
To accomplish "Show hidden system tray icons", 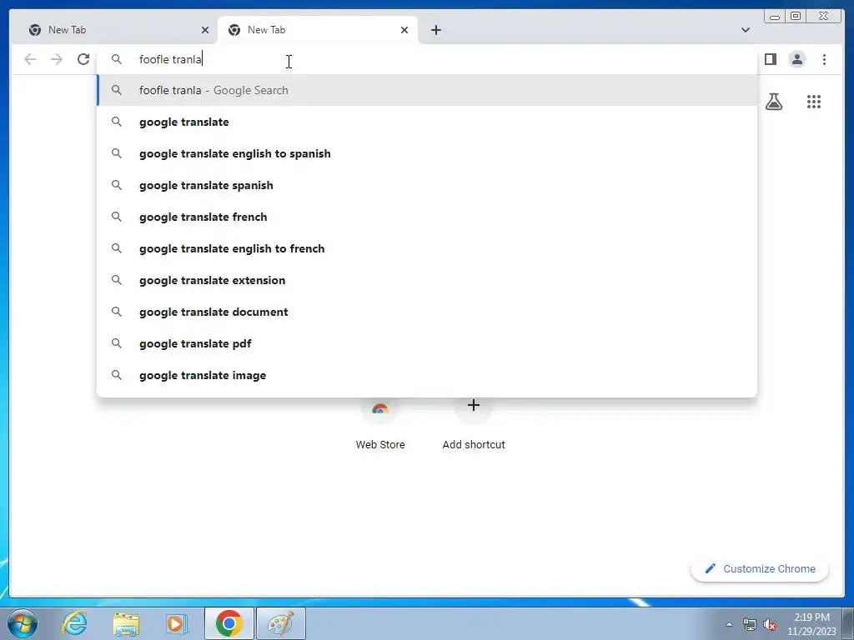I will click(x=729, y=624).
